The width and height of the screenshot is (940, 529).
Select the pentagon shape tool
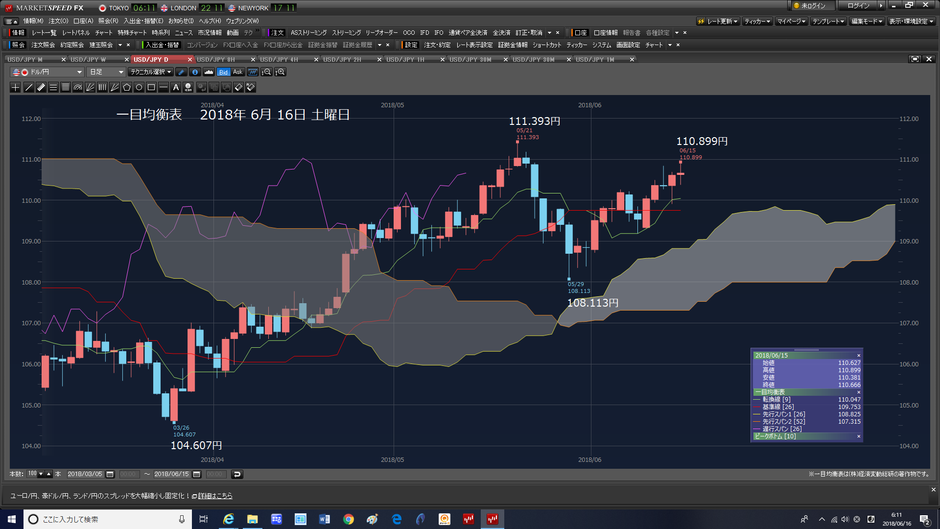[x=127, y=88]
